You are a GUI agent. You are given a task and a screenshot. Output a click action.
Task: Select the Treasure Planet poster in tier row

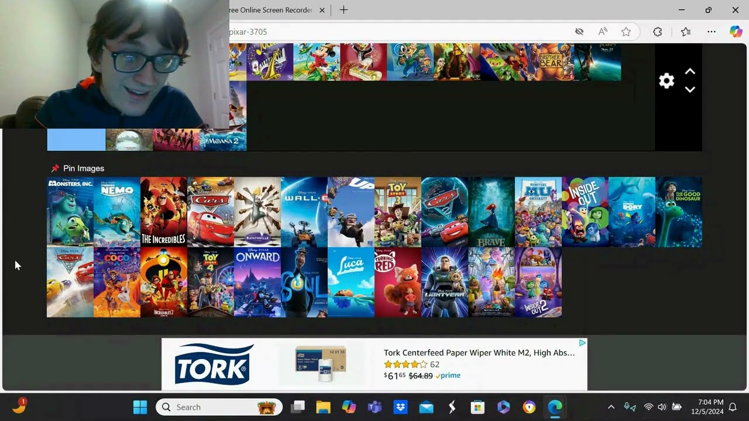tap(597, 62)
